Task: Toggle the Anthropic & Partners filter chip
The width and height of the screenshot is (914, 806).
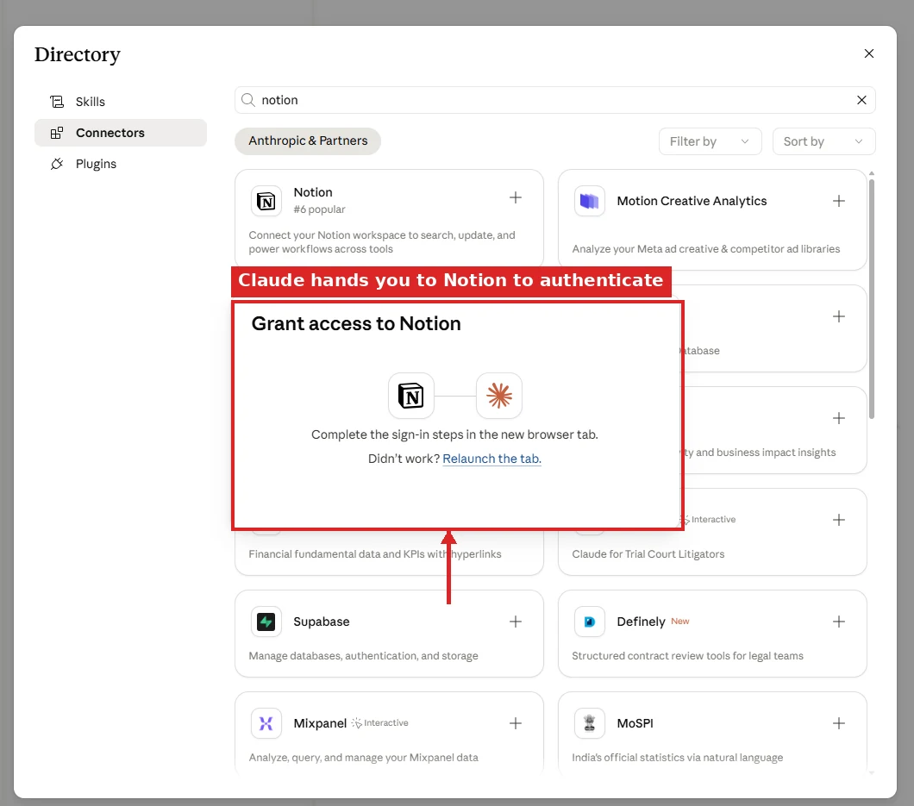Action: click(308, 141)
